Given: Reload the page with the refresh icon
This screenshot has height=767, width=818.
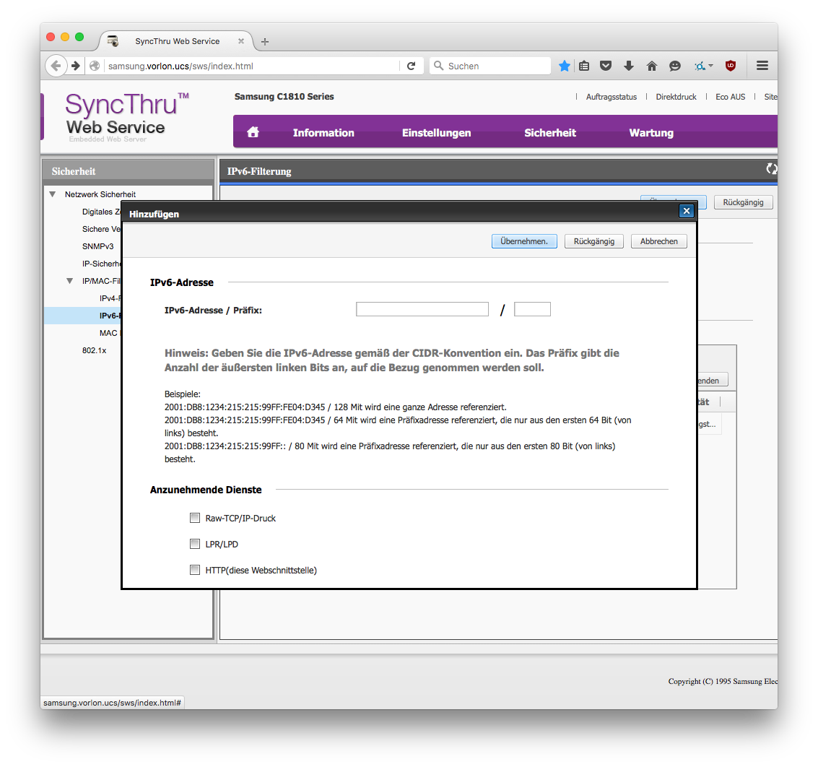Looking at the screenshot, I should point(411,66).
